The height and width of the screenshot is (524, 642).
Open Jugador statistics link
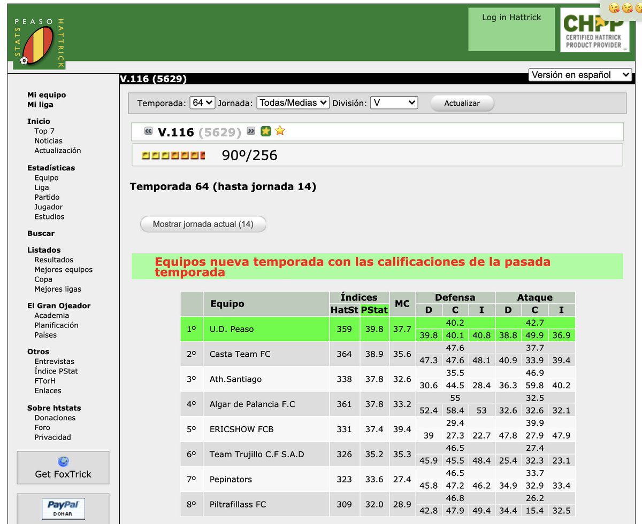click(49, 207)
